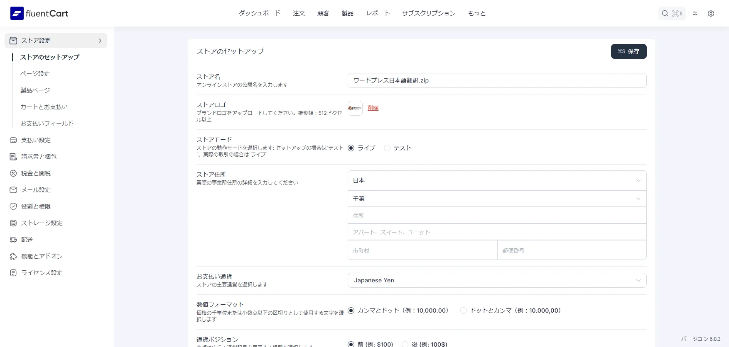The height and width of the screenshot is (347, 729).
Task: Click the swap arrows icon in header
Action: [x=695, y=13]
